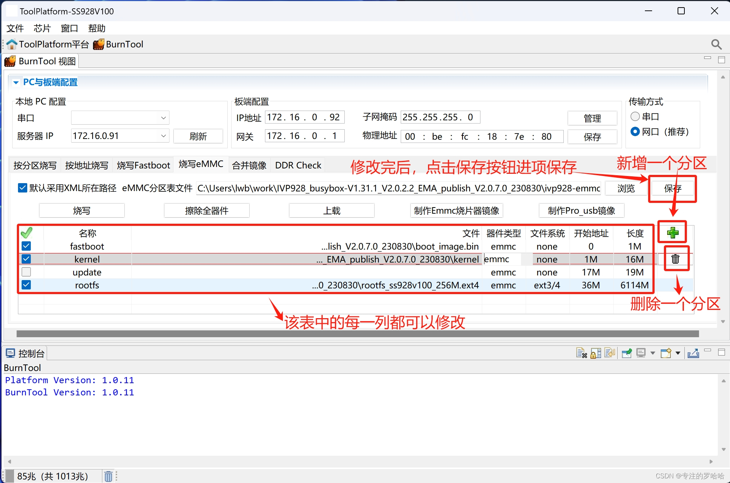Minimize the BurnTool view panel
This screenshot has width=730, height=483.
(708, 58)
